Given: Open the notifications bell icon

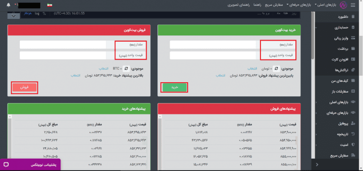Looking at the screenshot, I should click(9, 5).
